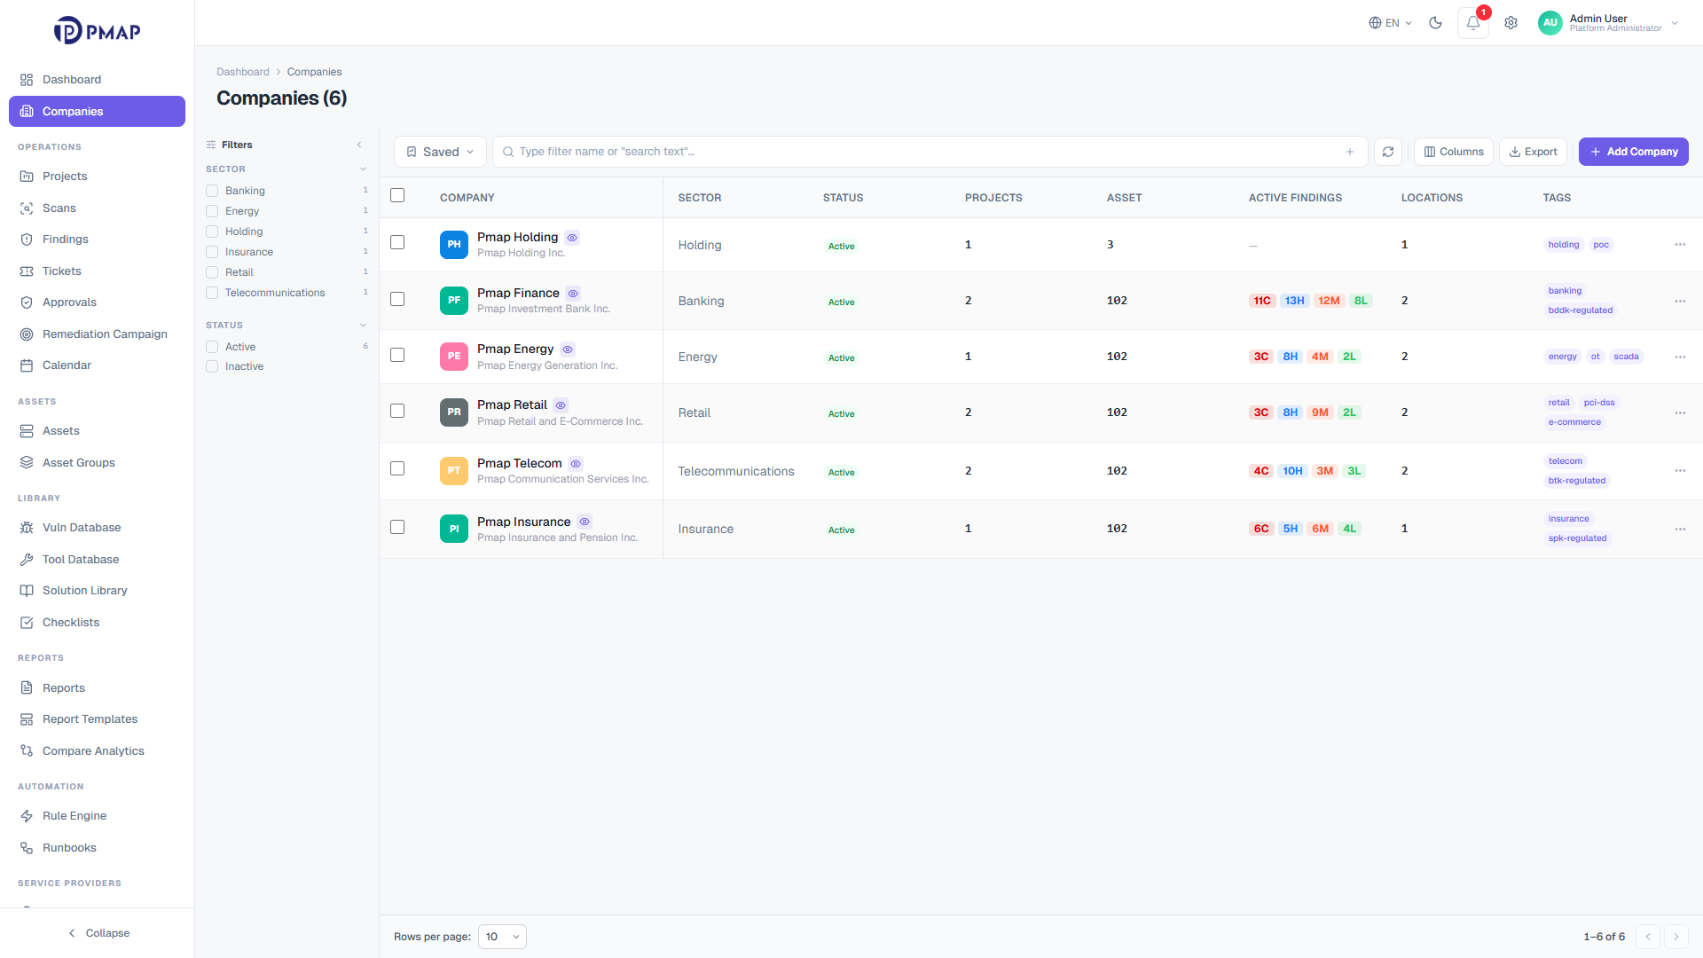
Task: Open row actions for Pmap Finance
Action: click(1680, 301)
